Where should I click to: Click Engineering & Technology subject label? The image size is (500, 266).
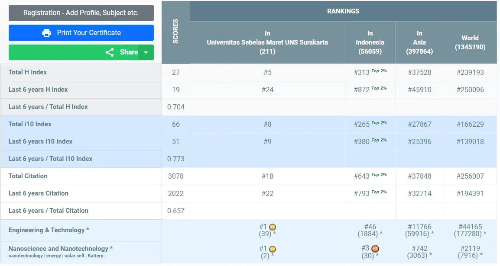49,230
